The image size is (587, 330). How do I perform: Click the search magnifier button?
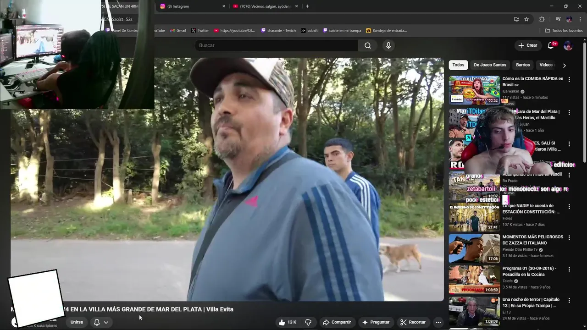tap(368, 45)
